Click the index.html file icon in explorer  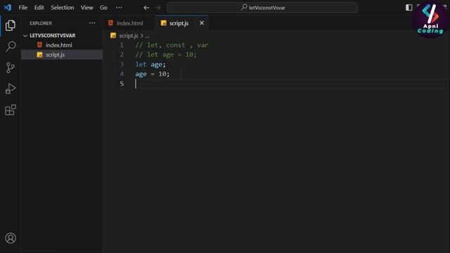tap(39, 45)
